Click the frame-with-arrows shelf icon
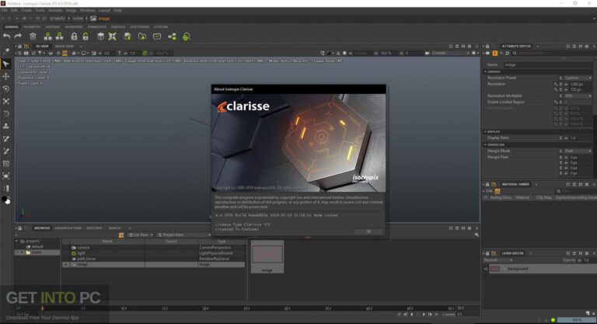This screenshot has height=324, width=597. coord(112,37)
